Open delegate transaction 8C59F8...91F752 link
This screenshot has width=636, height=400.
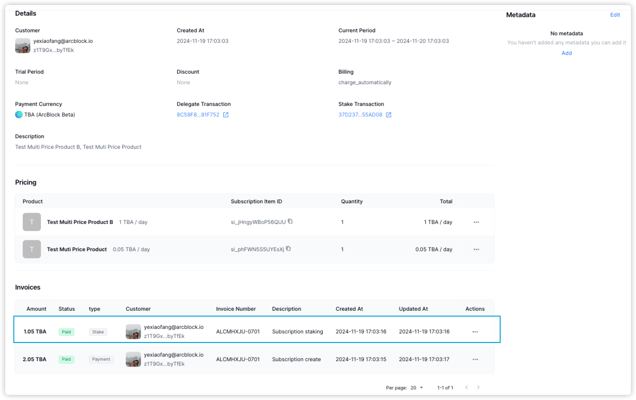(x=198, y=115)
